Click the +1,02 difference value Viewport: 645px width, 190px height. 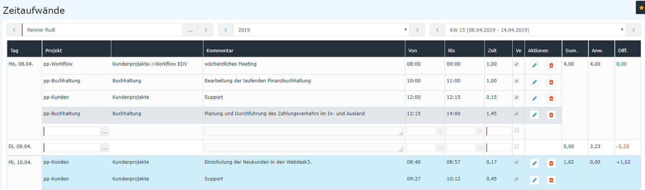point(623,162)
